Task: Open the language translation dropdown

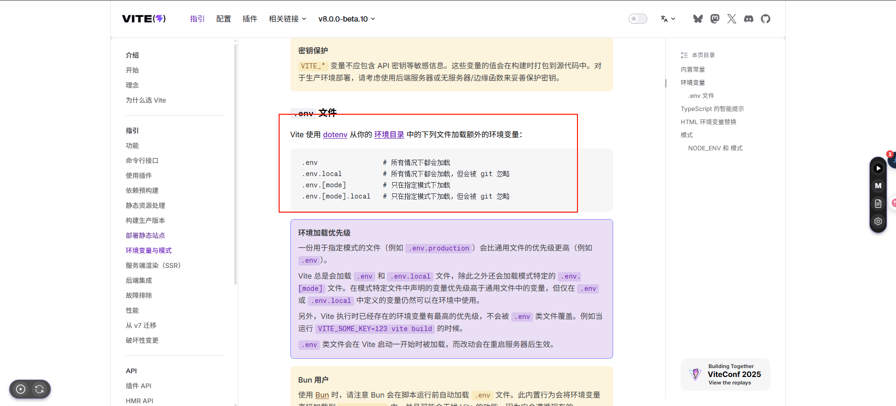Action: 668,19
